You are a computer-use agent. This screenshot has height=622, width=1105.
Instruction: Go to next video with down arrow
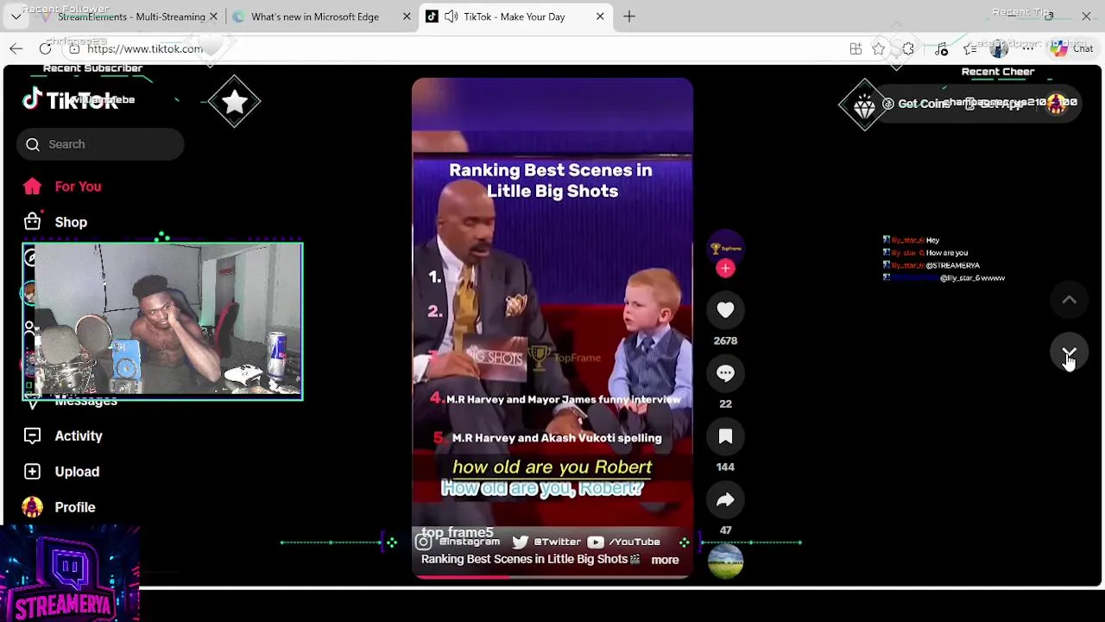(x=1069, y=352)
